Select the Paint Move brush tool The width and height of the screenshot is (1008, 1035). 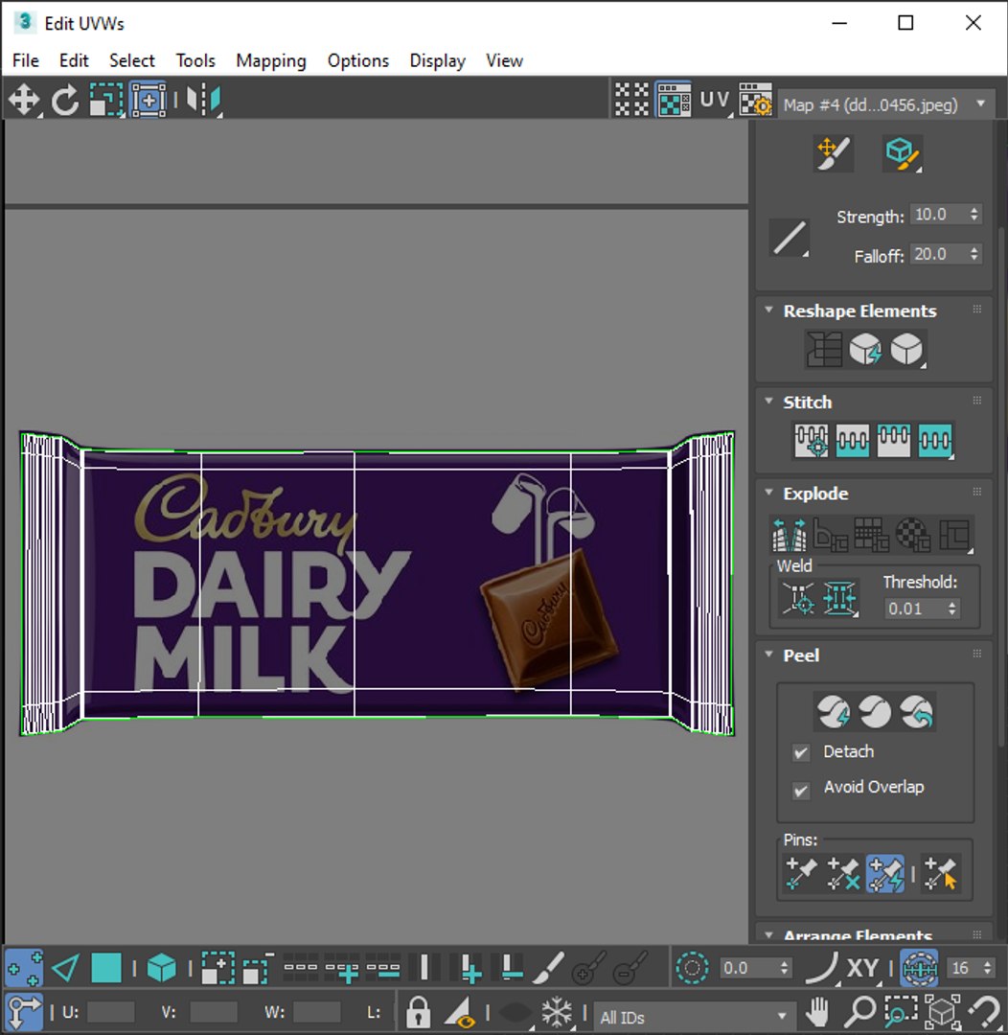click(x=833, y=153)
